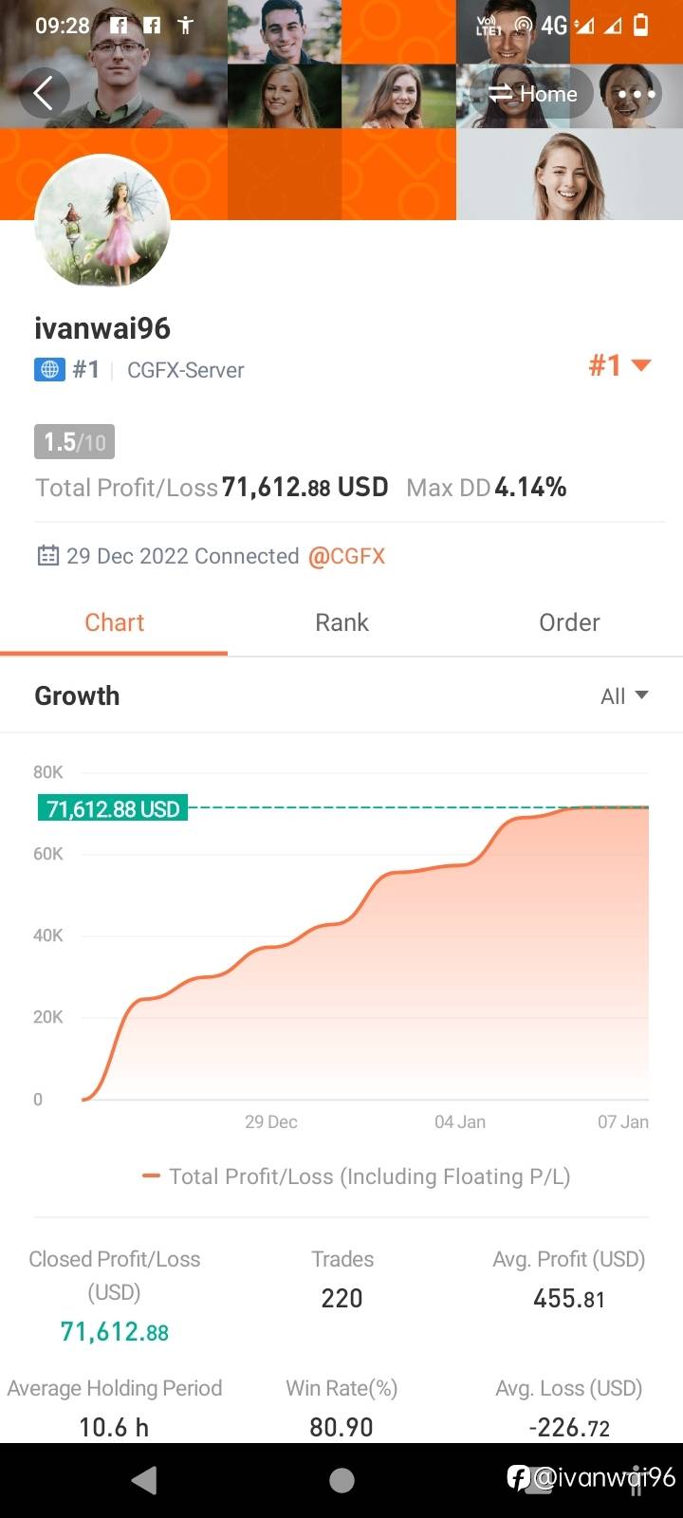Switch to the Rank tab

click(x=341, y=622)
